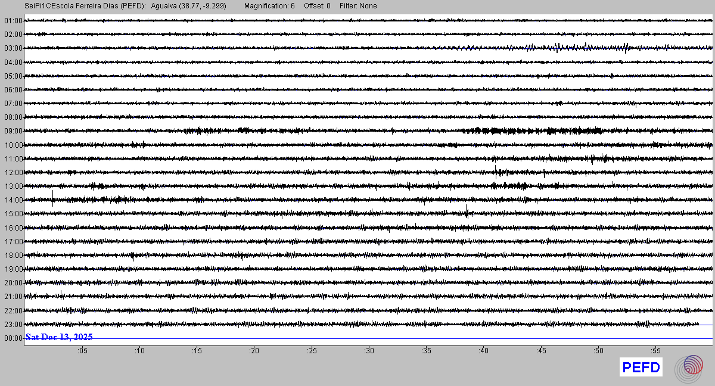Click the 00:00 hour row label
715x386 pixels.
pyautogui.click(x=13, y=338)
